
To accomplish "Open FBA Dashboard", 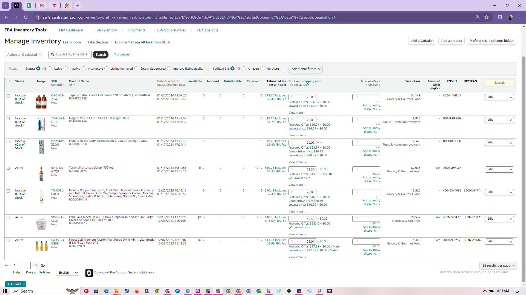I will coord(71,30).
